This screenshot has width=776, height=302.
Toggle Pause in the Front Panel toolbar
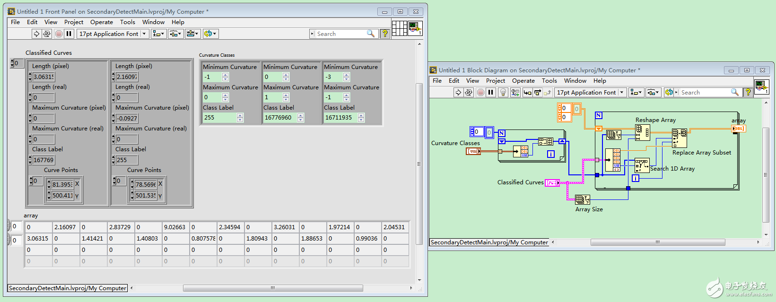pos(69,34)
